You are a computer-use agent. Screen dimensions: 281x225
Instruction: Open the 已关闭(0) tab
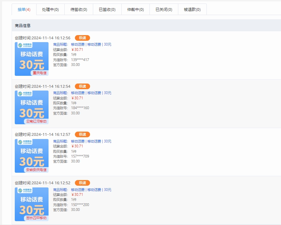(164, 9)
